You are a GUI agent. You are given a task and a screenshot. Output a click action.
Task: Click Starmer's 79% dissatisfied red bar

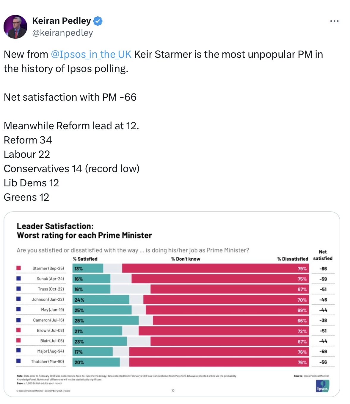215,269
